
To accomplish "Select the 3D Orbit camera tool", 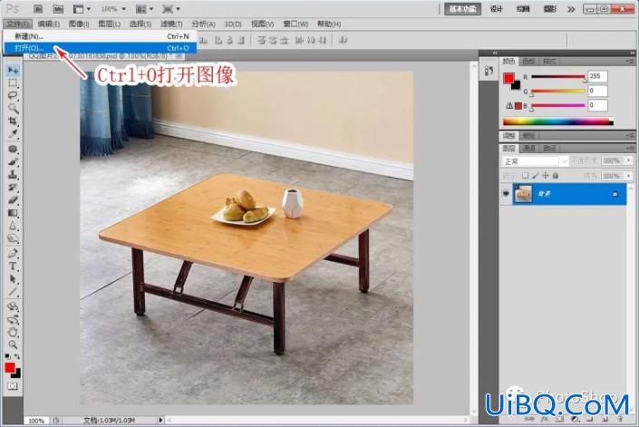I will pyautogui.click(x=13, y=319).
